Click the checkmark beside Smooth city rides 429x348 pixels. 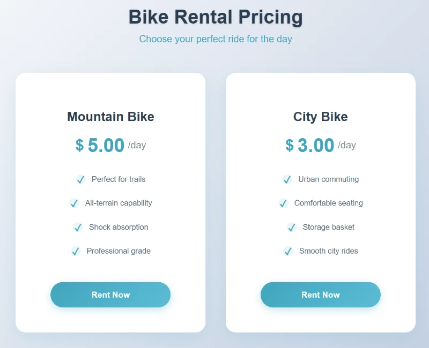coord(288,251)
